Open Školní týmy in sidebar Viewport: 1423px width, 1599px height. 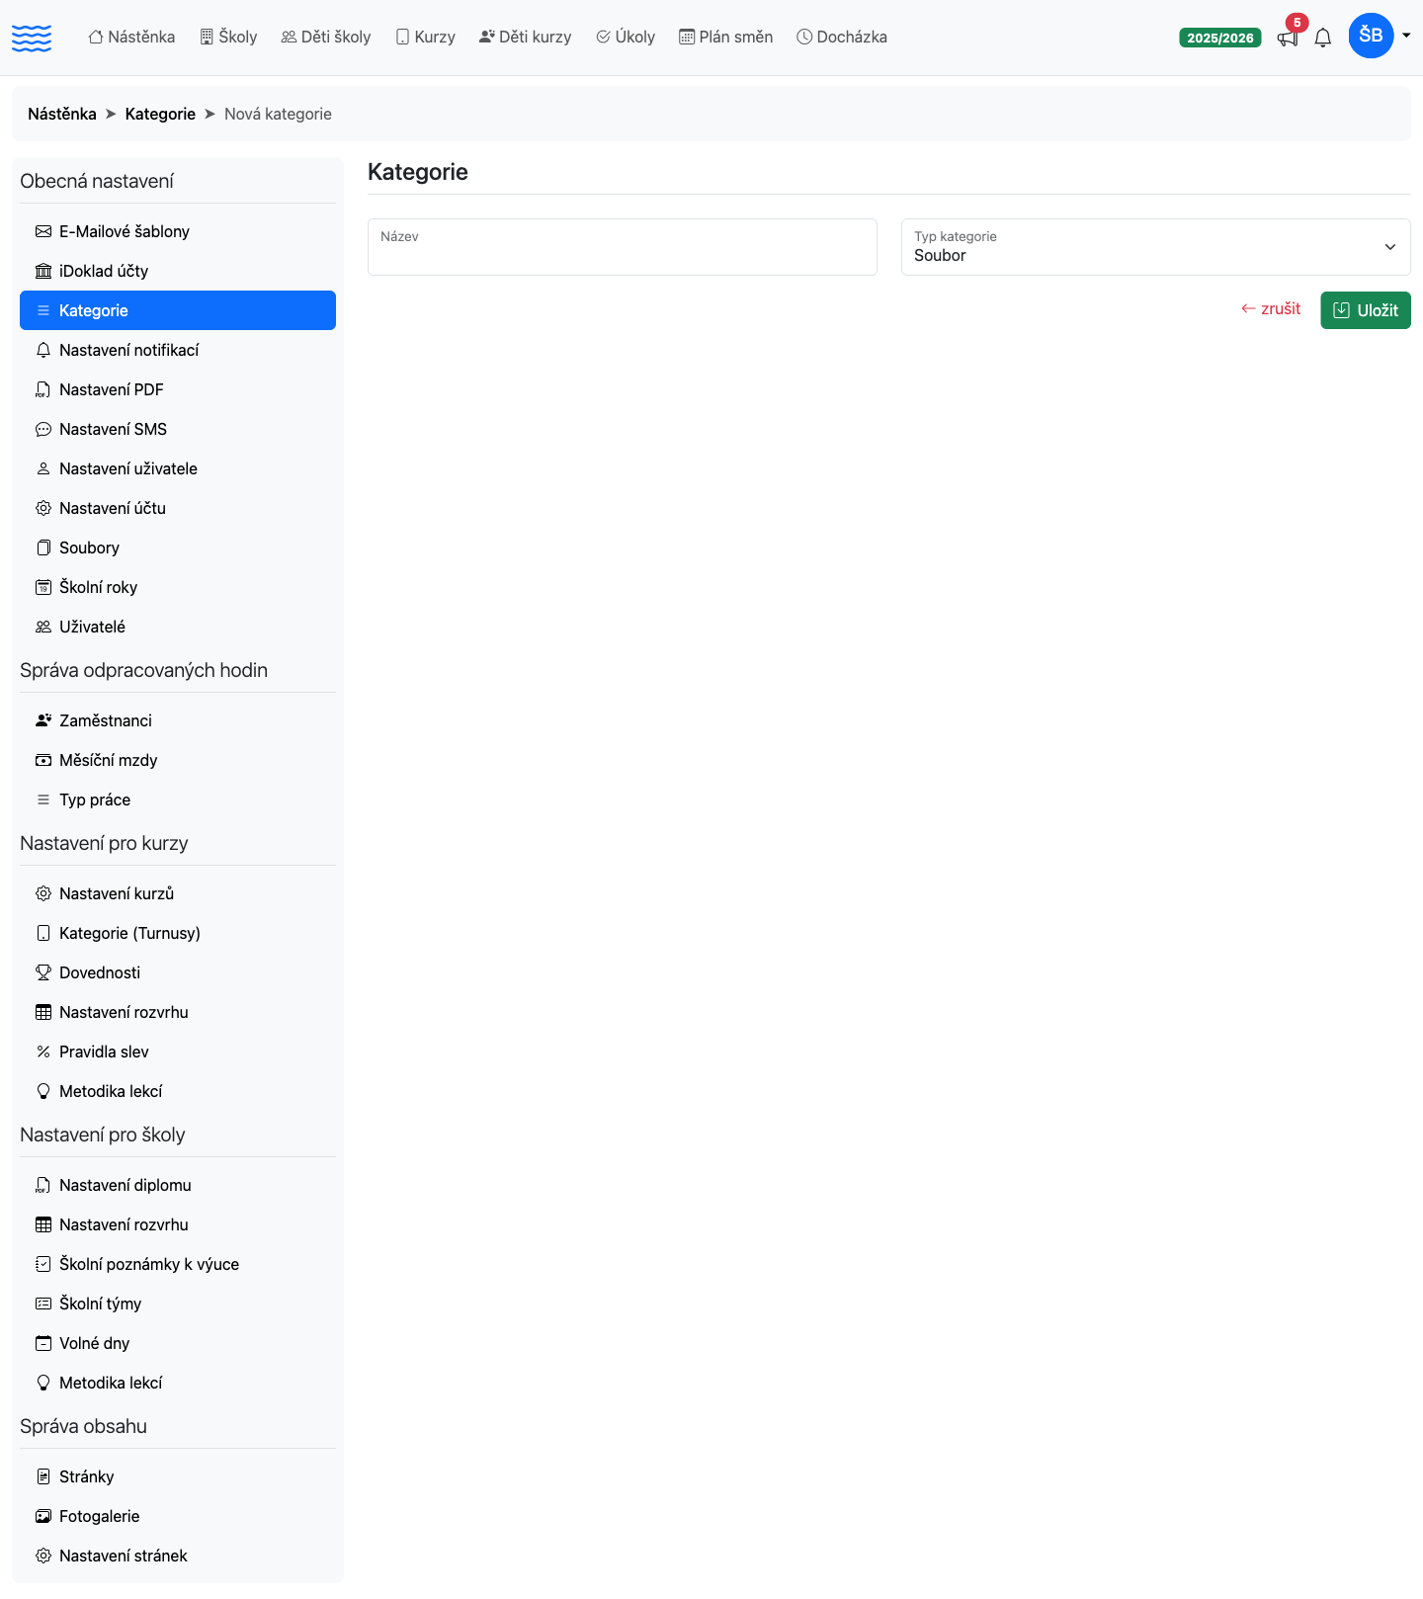(x=178, y=1304)
